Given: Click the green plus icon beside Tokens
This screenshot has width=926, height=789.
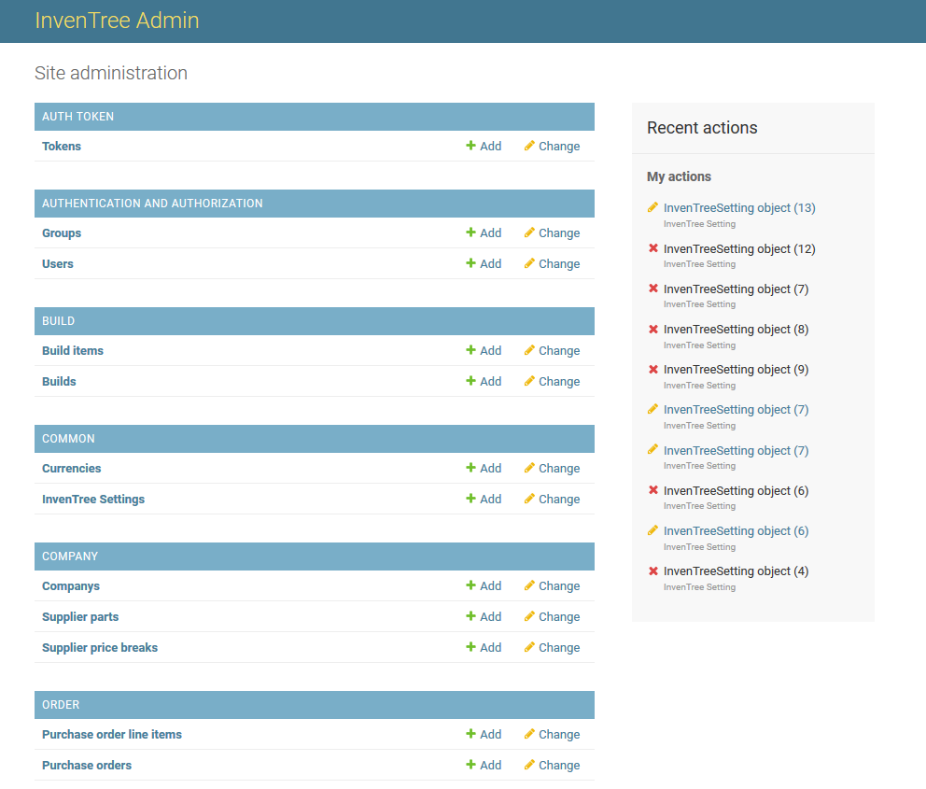Looking at the screenshot, I should pos(472,146).
